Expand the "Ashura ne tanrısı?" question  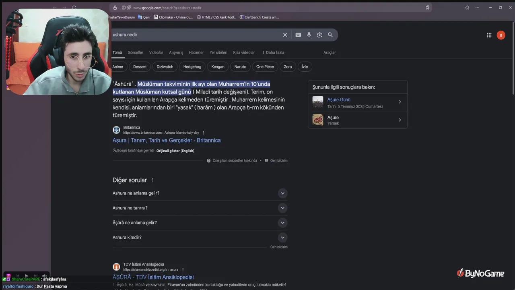coord(282,208)
